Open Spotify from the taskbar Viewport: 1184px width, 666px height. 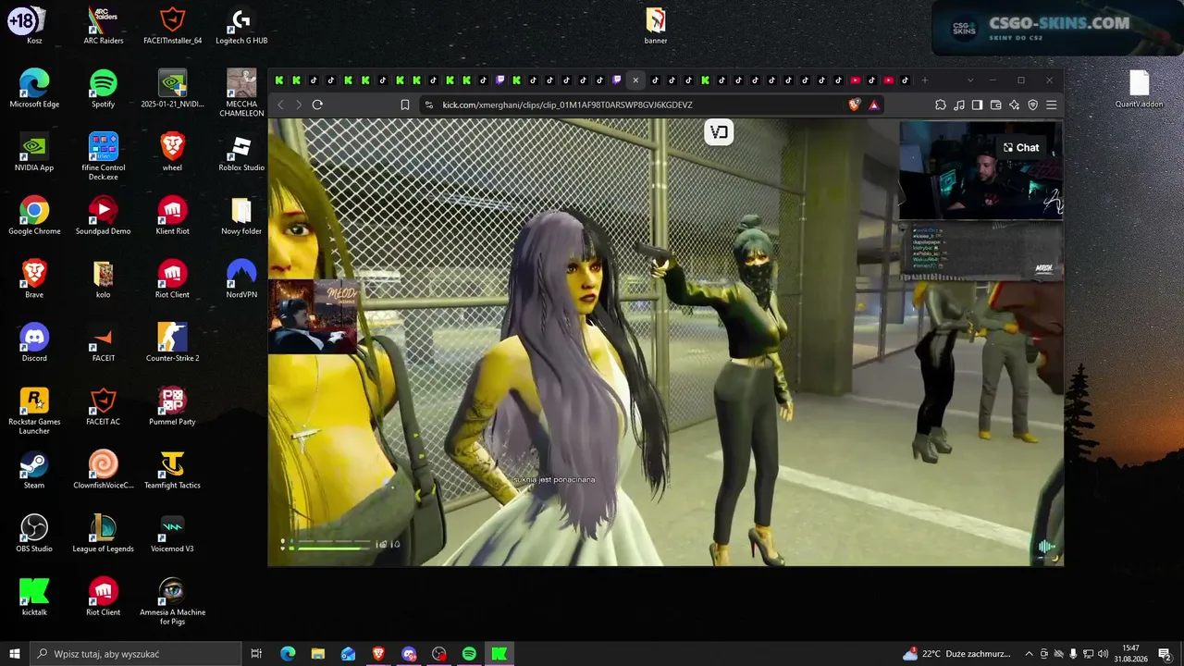pyautogui.click(x=469, y=654)
